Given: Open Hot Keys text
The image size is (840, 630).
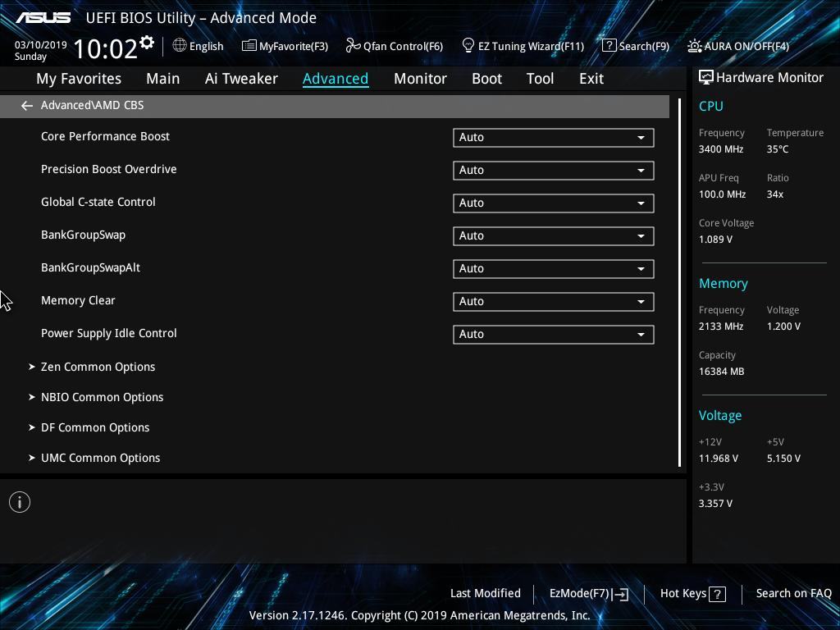Looking at the screenshot, I should click(683, 594).
